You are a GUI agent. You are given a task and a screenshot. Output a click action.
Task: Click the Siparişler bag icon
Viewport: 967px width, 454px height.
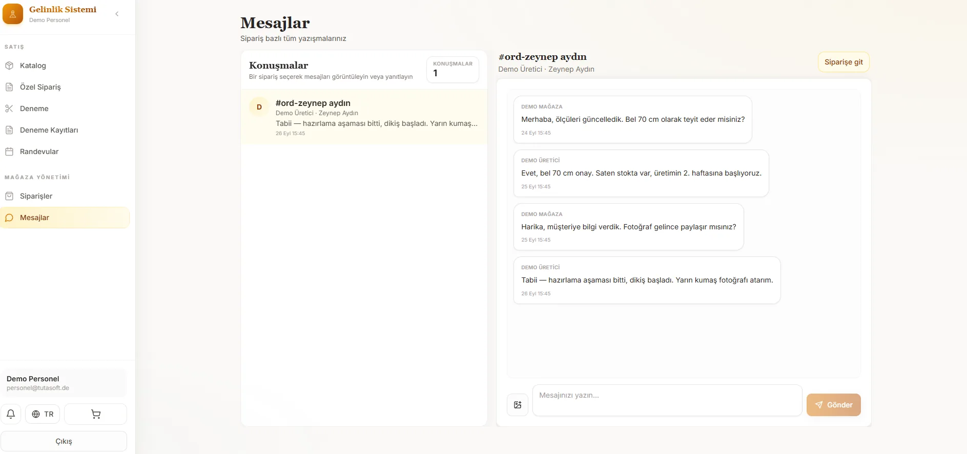click(9, 196)
